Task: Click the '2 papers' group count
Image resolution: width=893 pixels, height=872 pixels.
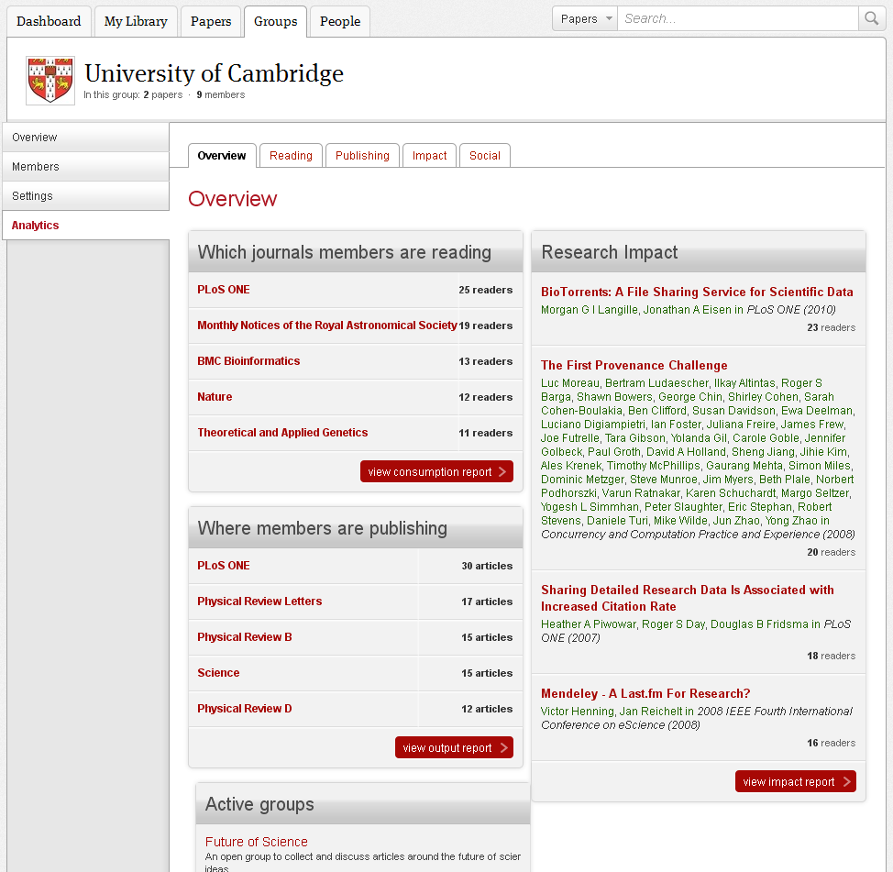Action: [x=163, y=94]
